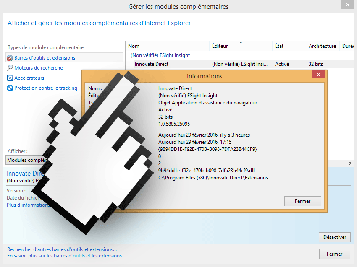Click the Innovate Direct name in Informations dialog

pyautogui.click(x=175, y=88)
